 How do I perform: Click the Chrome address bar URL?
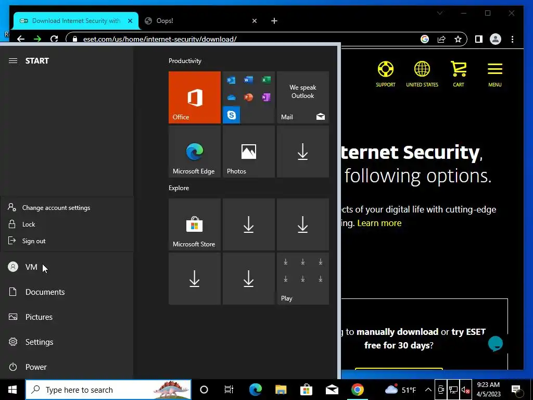[160, 39]
